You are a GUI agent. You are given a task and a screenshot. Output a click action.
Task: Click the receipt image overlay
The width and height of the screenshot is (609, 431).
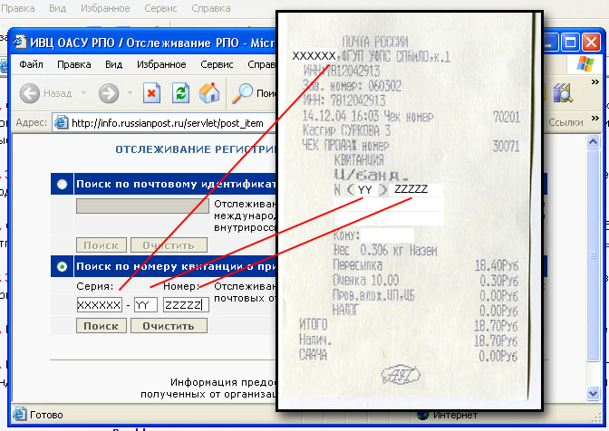pyautogui.click(x=409, y=211)
